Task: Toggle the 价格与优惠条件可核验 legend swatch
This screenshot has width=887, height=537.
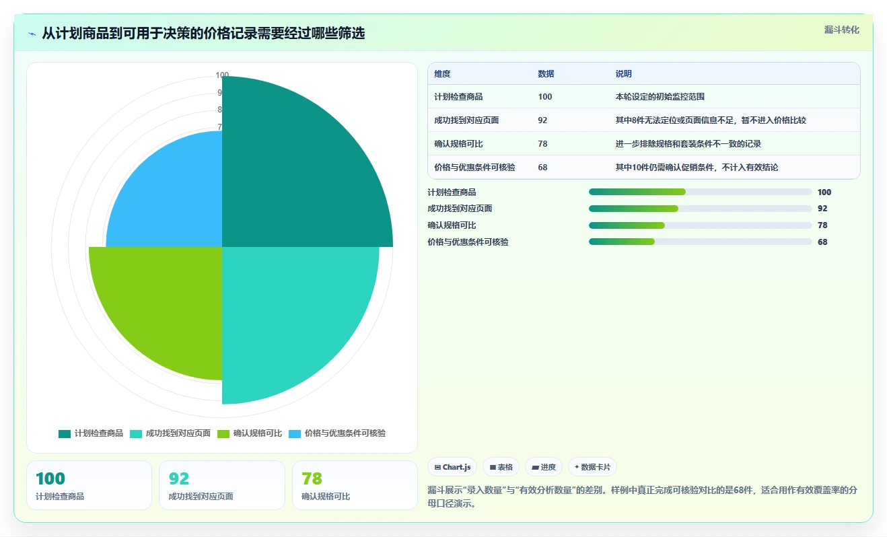Action: click(295, 434)
